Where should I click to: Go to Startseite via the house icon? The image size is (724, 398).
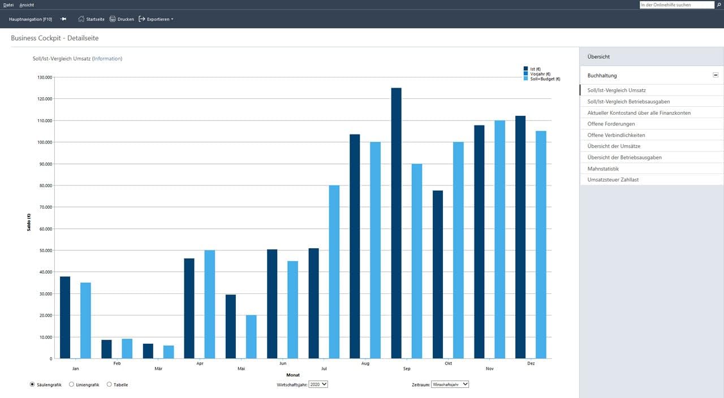[81, 19]
